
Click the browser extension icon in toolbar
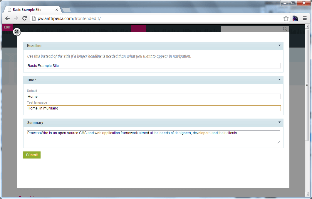295,18
